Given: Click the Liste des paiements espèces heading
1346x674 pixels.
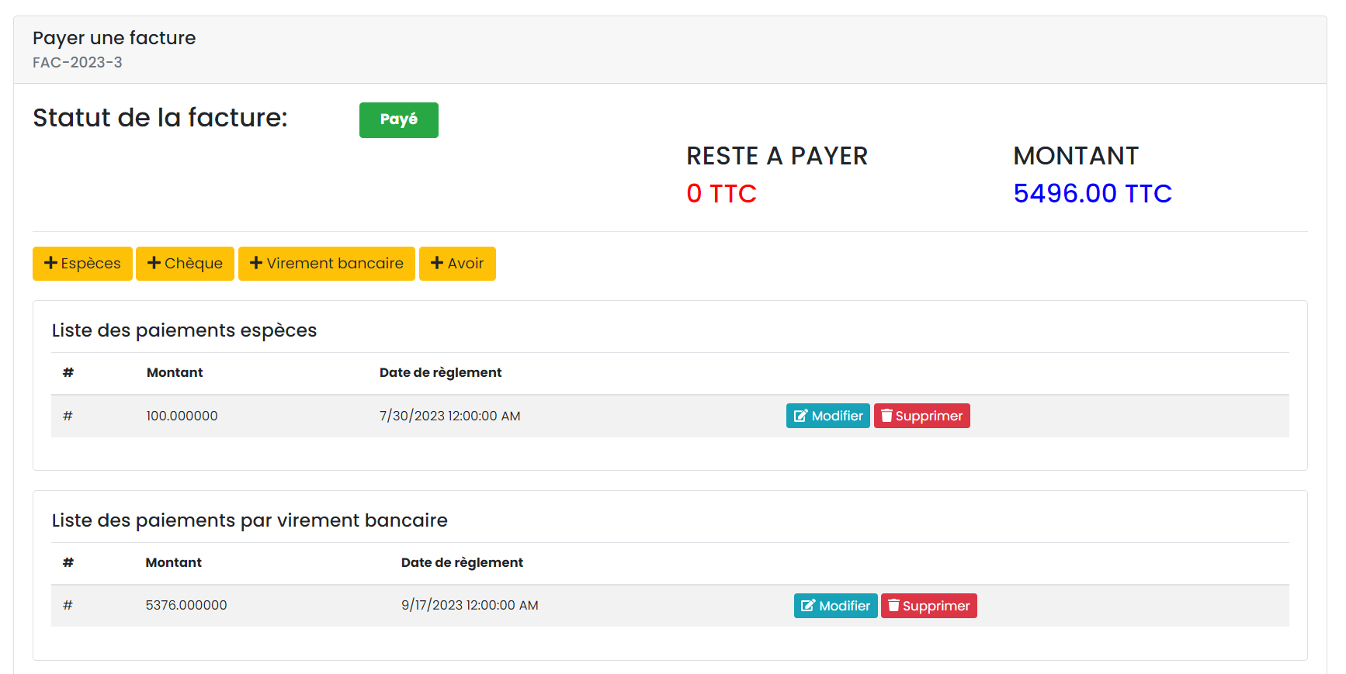Looking at the screenshot, I should 184,330.
